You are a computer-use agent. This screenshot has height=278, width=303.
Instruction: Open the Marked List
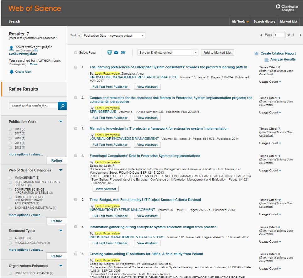(x=289, y=22)
